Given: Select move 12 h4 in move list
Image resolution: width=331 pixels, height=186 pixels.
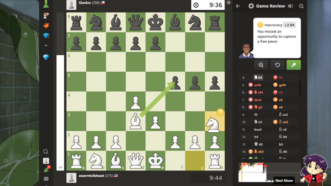Looking at the screenshot, I should point(256,137).
